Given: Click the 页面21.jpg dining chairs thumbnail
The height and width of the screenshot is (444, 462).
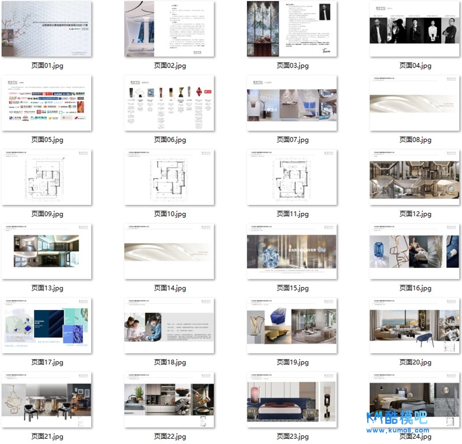Looking at the screenshot, I should click(x=47, y=400).
